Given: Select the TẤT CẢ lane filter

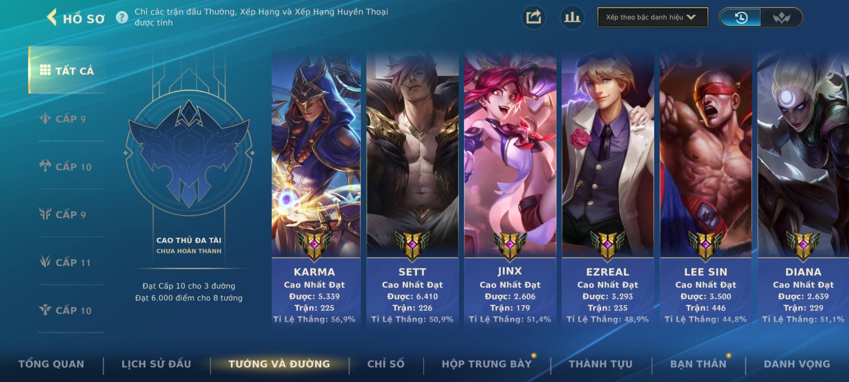Looking at the screenshot, I should click(67, 70).
